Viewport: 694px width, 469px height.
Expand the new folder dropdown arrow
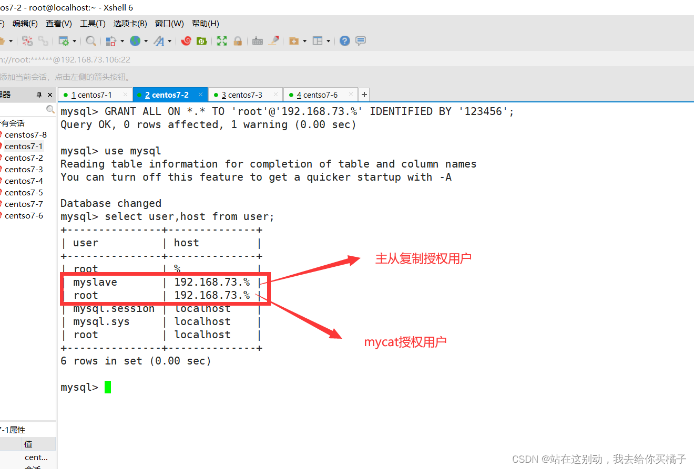pos(303,41)
